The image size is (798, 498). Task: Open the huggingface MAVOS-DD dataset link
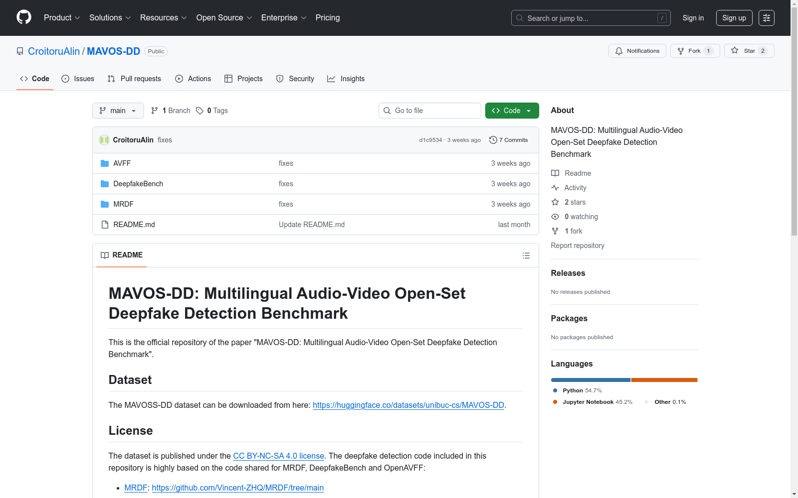click(x=408, y=405)
